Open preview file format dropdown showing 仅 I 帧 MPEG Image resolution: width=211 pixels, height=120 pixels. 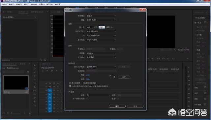[101, 67]
